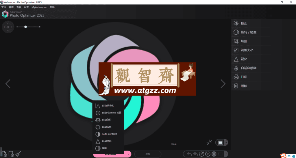296x158 pixels.
Task: Open the 文件 menu
Action: click(x=3, y=7)
